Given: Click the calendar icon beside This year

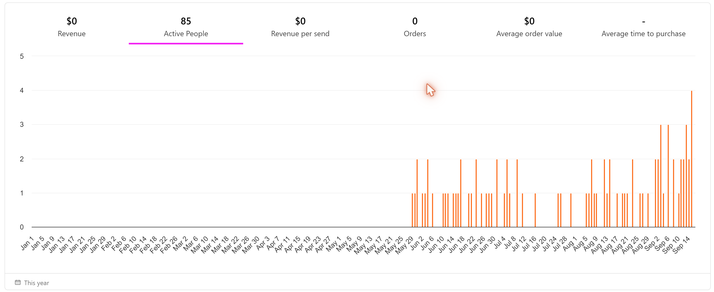Looking at the screenshot, I should point(18,282).
